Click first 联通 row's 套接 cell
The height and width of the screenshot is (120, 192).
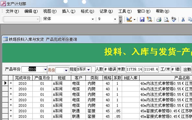pyautogui.click(x=94, y=111)
